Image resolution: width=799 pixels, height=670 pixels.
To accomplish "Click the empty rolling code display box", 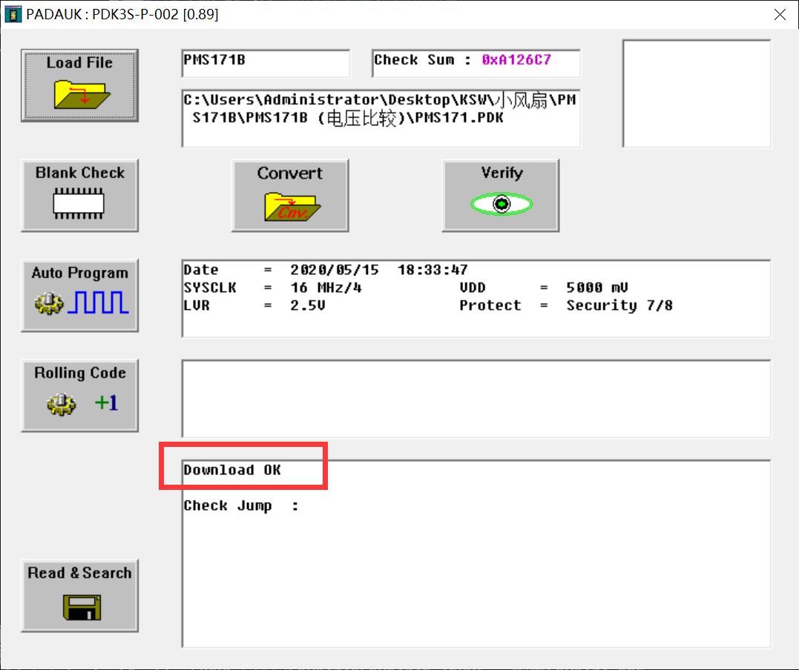I will [476, 399].
